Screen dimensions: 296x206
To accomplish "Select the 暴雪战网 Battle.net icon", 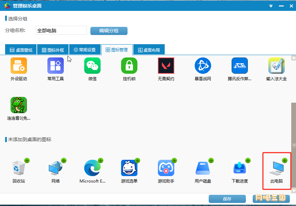I will click(x=203, y=66).
